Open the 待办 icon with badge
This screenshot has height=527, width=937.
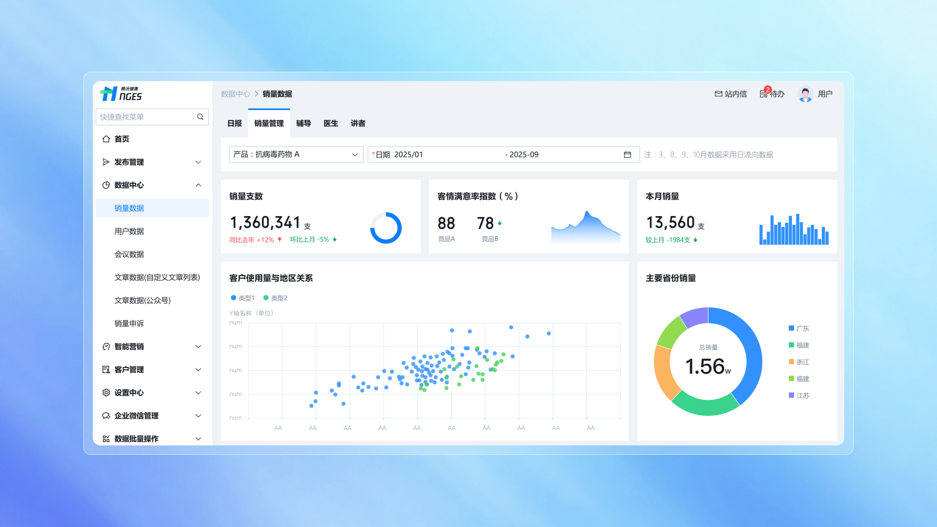[764, 94]
